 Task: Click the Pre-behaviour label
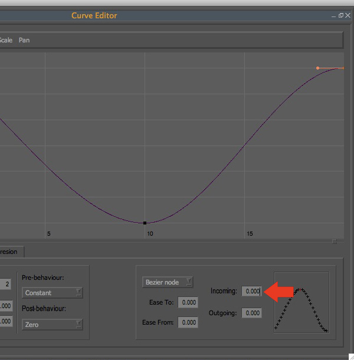point(43,278)
